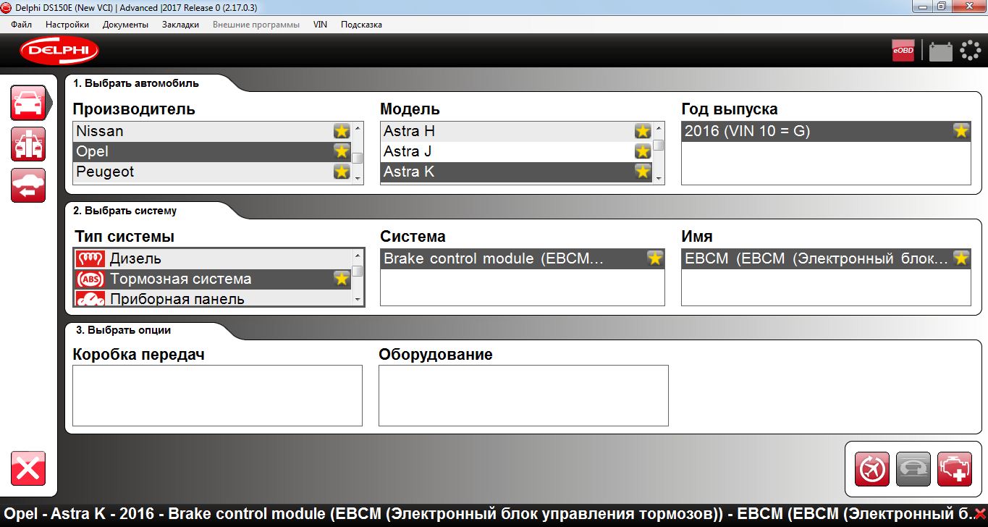Click the crossed-out plane button
This screenshot has height=527, width=988.
tap(872, 469)
